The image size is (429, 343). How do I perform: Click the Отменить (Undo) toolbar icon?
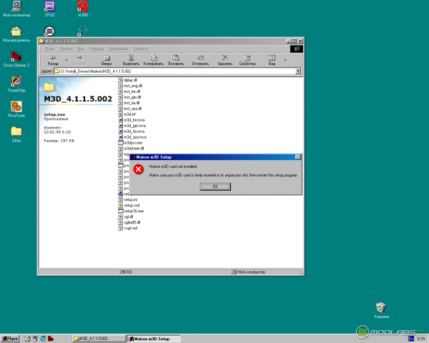[200, 57]
